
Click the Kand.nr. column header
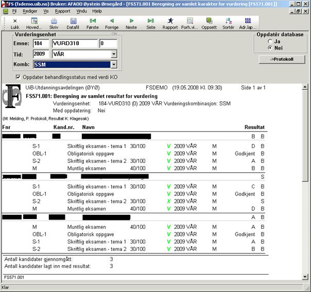point(64,127)
